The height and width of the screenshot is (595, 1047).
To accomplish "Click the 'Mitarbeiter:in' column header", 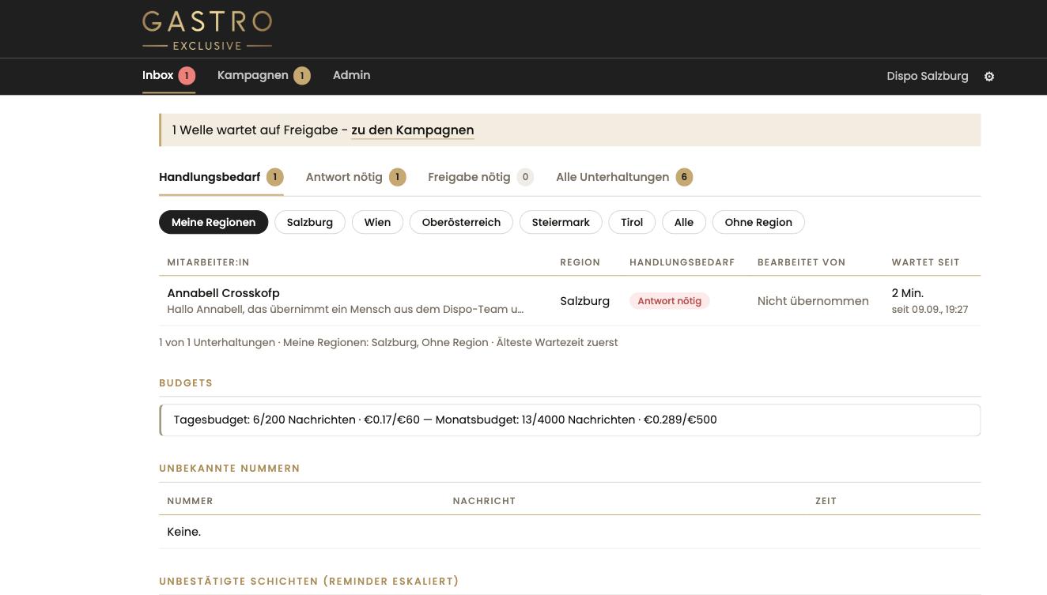I will pos(208,262).
